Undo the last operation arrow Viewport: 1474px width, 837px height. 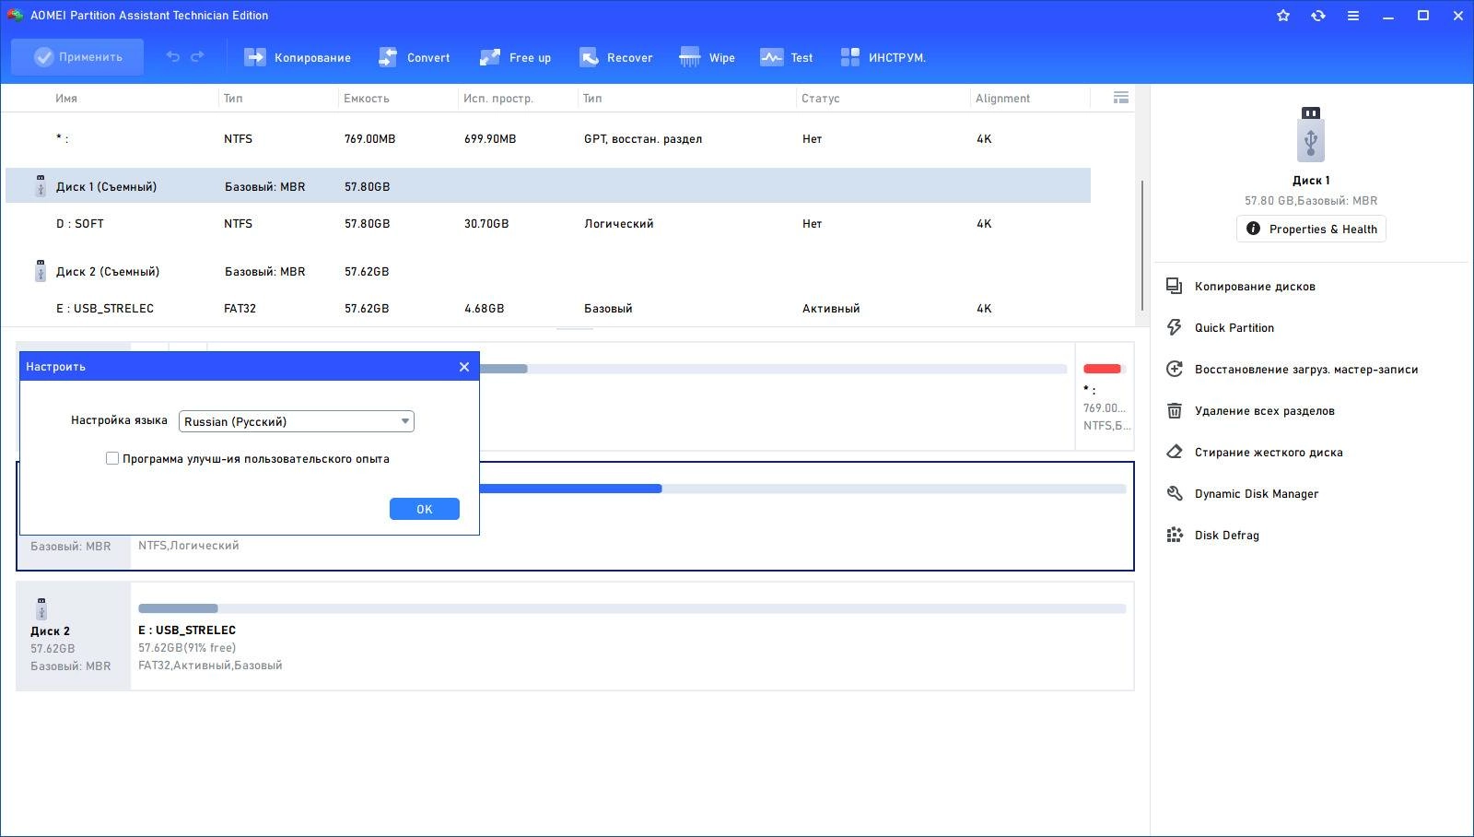(172, 57)
